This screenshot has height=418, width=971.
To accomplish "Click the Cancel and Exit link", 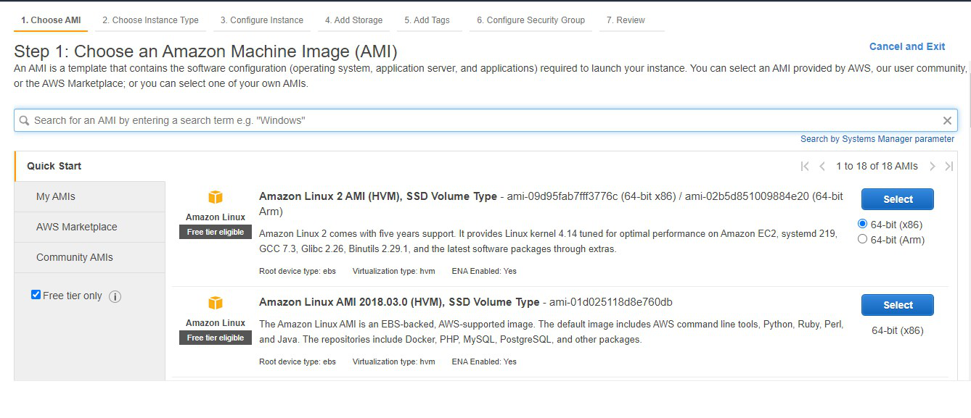I will [x=907, y=46].
